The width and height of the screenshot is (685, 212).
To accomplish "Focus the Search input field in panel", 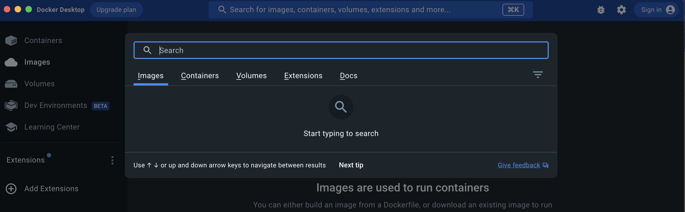I will point(341,50).
